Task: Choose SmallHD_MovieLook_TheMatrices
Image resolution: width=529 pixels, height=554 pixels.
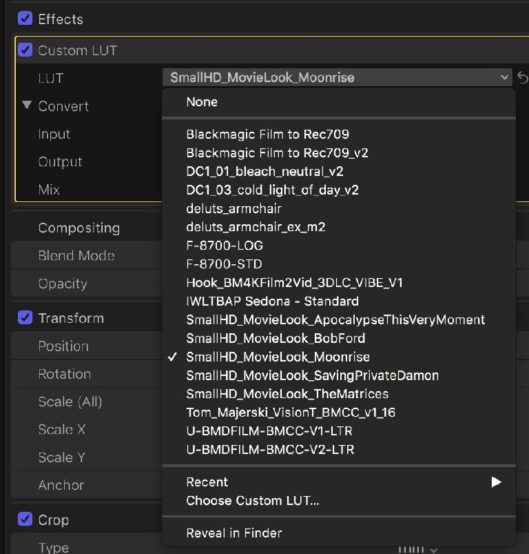Action: 287,394
